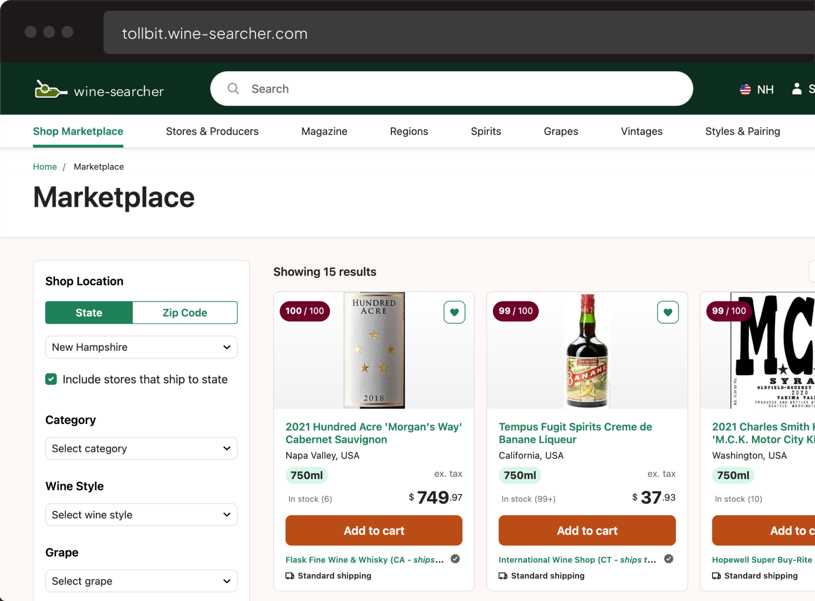Viewport: 815px width, 601px height.
Task: Click verified badge next to International Wine Shop
Action: (668, 559)
